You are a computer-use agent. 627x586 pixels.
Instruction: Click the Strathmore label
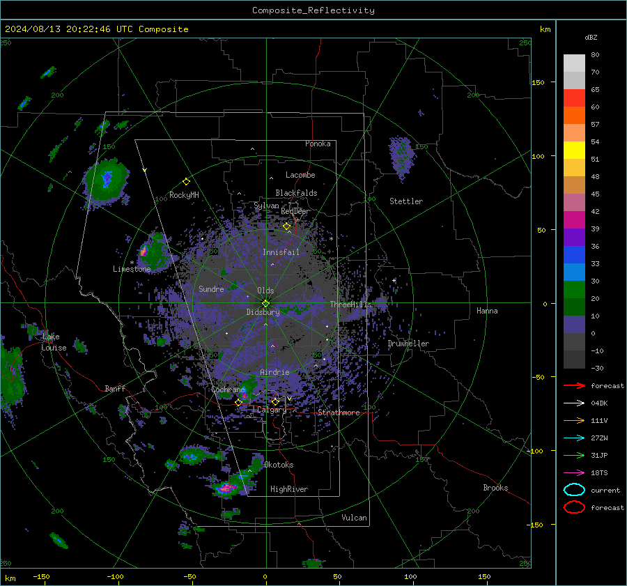click(339, 412)
